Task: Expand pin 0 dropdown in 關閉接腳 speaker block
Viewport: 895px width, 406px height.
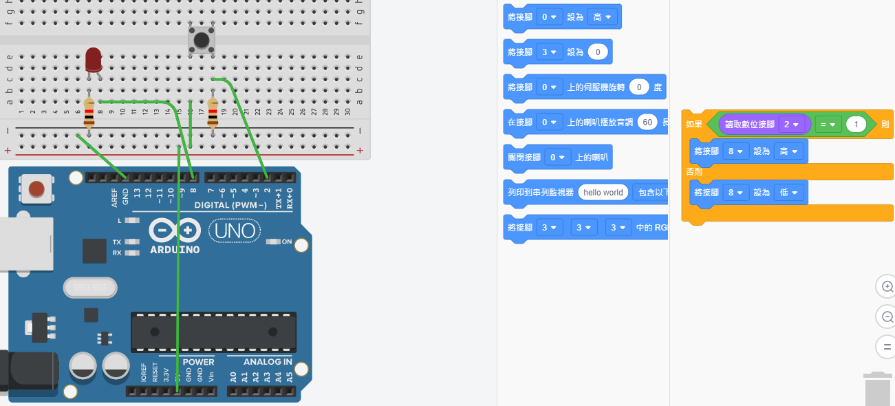Action: (x=557, y=158)
